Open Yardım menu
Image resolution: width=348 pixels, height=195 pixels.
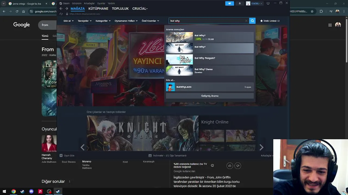click(111, 3)
